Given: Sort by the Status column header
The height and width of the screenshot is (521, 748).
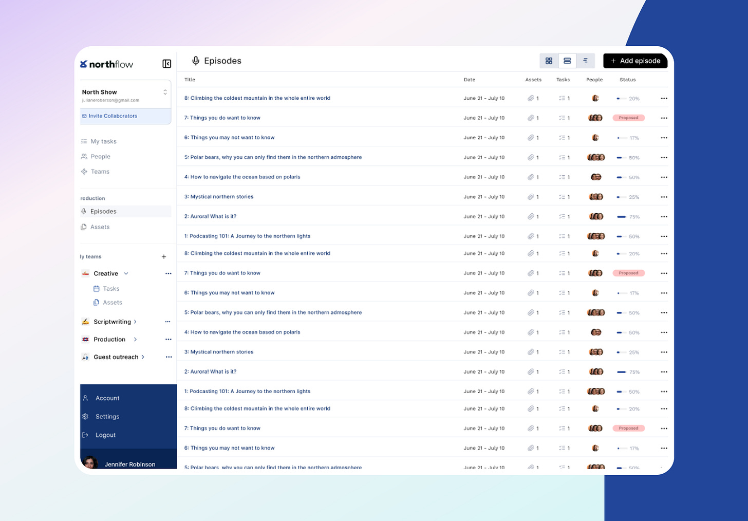Looking at the screenshot, I should click(628, 80).
